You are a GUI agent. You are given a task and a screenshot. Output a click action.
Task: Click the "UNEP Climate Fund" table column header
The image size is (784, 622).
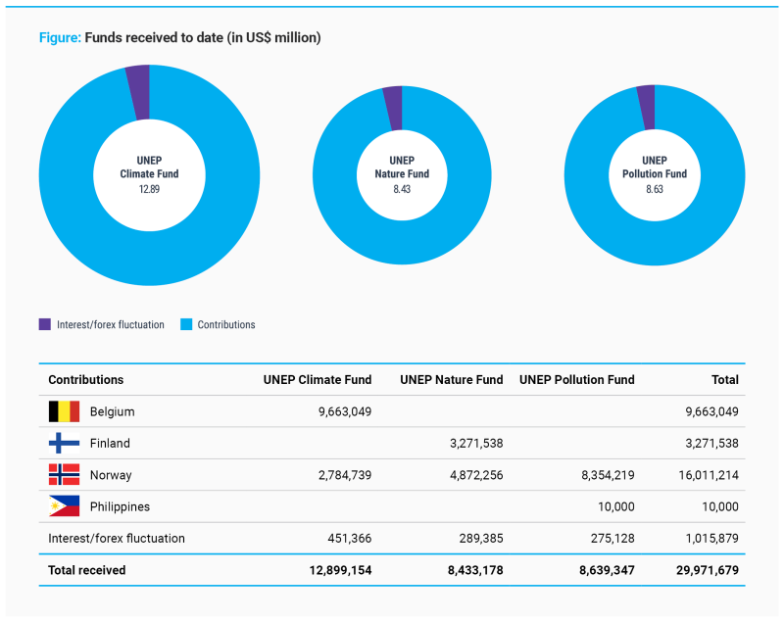click(x=318, y=380)
